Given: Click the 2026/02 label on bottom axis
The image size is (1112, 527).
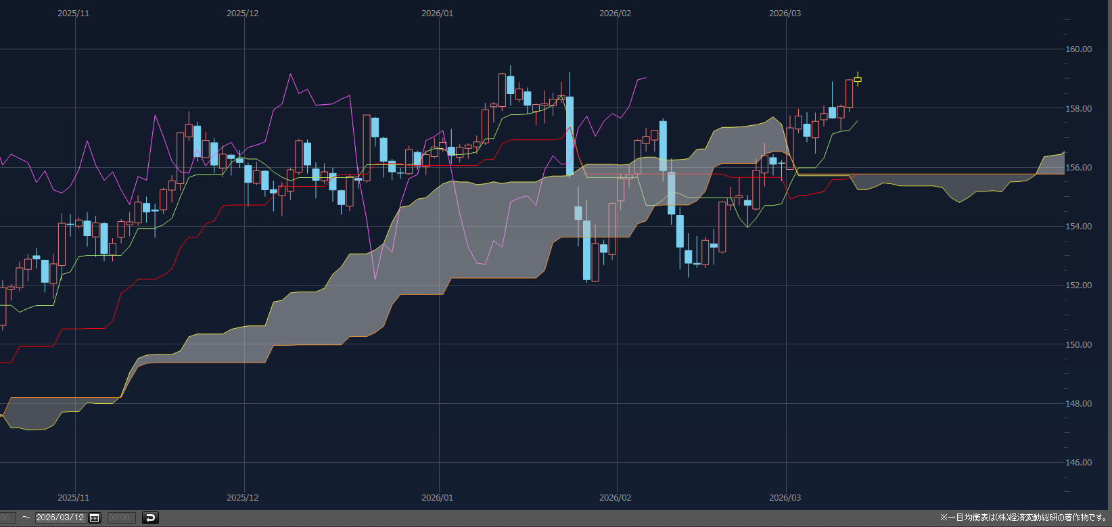Looking at the screenshot, I should 615,498.
